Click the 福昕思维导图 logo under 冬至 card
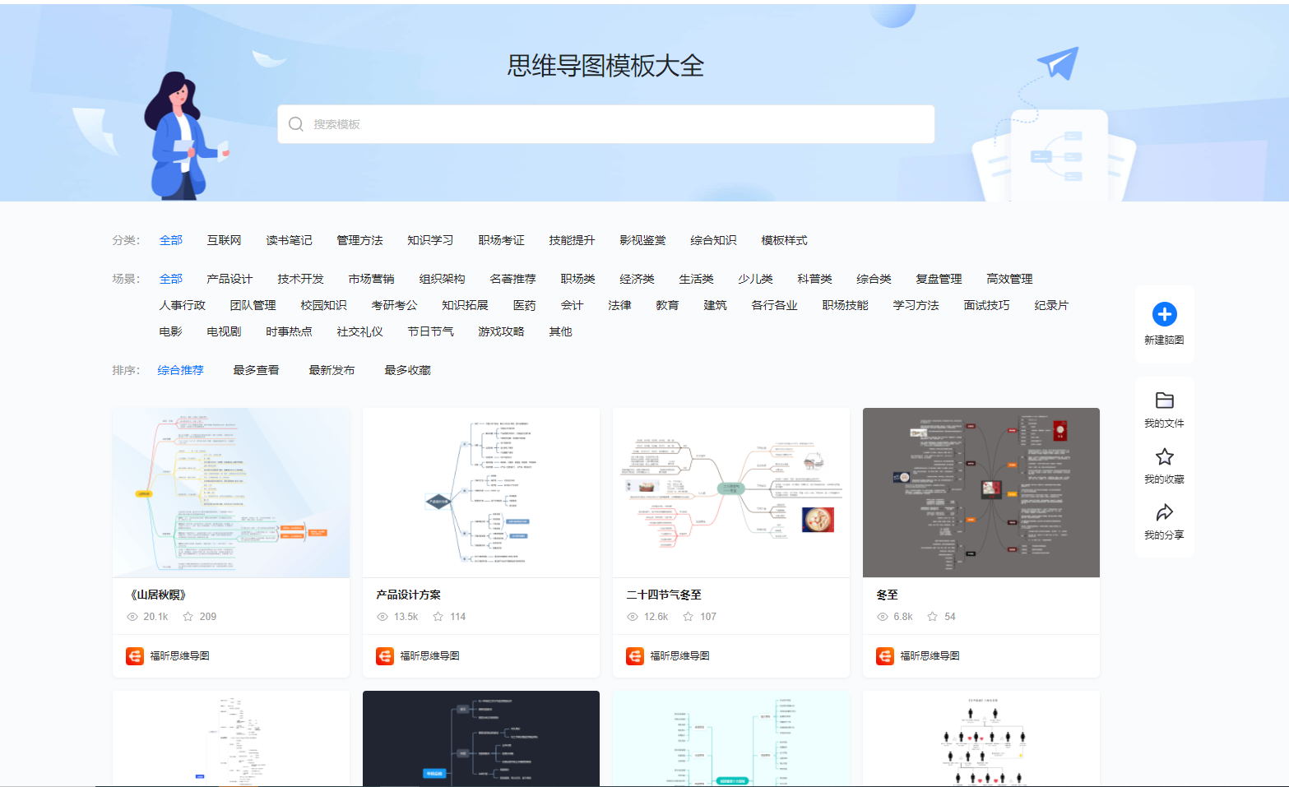Image resolution: width=1289 pixels, height=787 pixels. pyautogui.click(x=885, y=656)
